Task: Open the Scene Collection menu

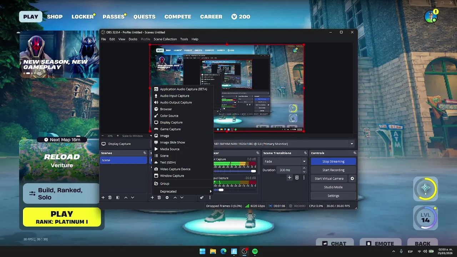Action: pos(165,39)
